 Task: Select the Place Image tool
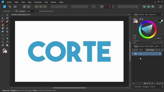click(x=3, y=32)
